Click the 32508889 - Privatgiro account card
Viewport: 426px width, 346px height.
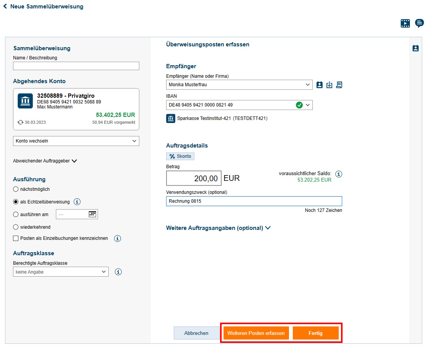76,109
